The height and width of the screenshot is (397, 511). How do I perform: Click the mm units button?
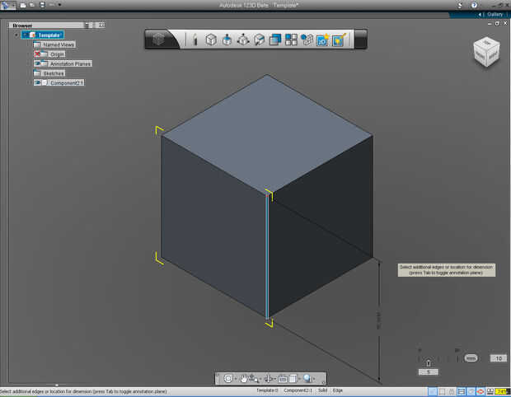point(471,358)
